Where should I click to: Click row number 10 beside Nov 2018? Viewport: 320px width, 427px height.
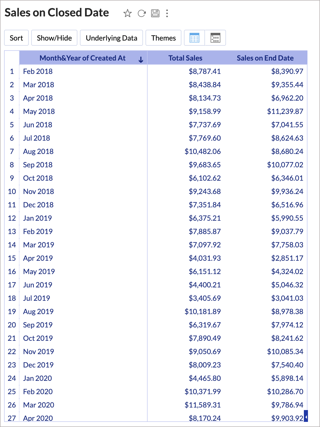[12, 191]
